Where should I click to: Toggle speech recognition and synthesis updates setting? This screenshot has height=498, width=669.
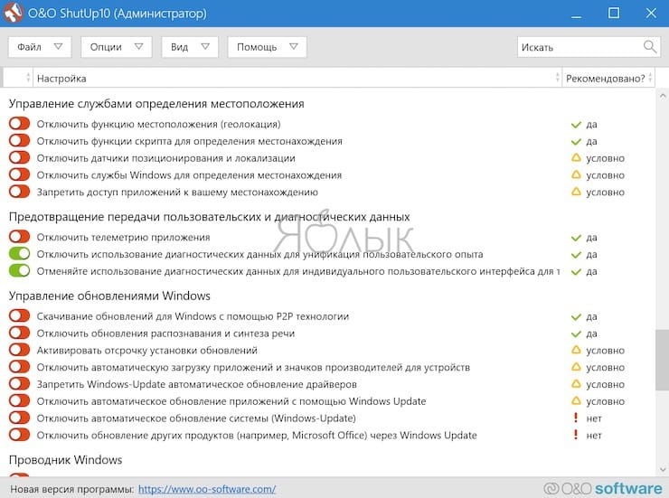pos(20,333)
